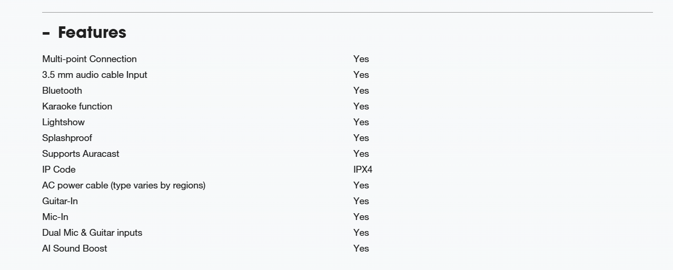Click the Karaoke function label
The height and width of the screenshot is (270, 673).
tap(77, 106)
